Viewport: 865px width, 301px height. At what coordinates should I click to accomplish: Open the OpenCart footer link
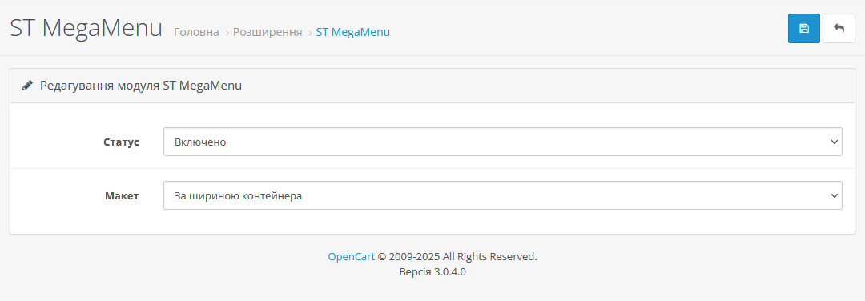(352, 256)
